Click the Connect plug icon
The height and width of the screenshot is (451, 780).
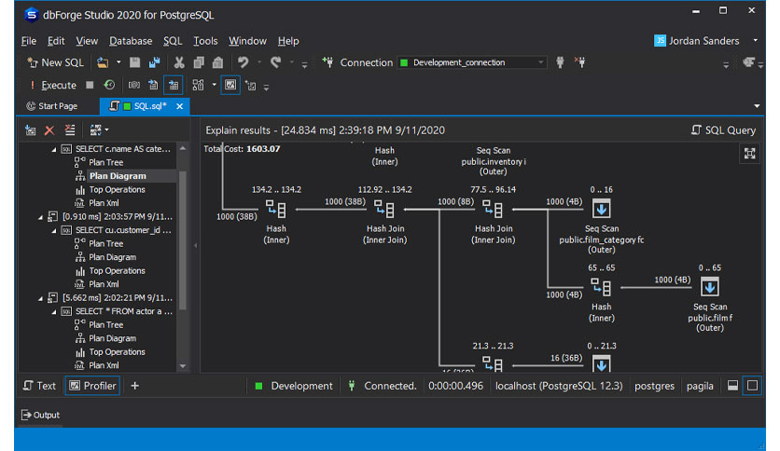[x=560, y=62]
